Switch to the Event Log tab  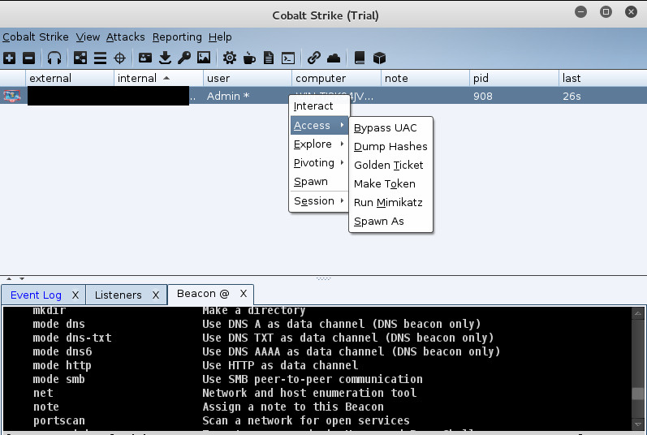[x=36, y=295]
